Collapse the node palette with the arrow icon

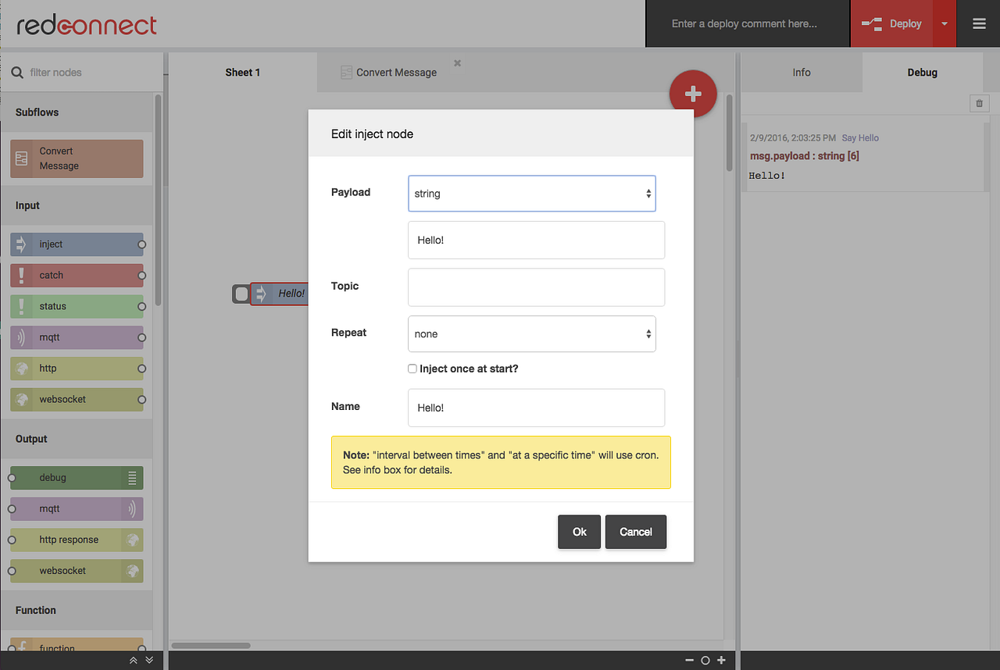click(133, 660)
